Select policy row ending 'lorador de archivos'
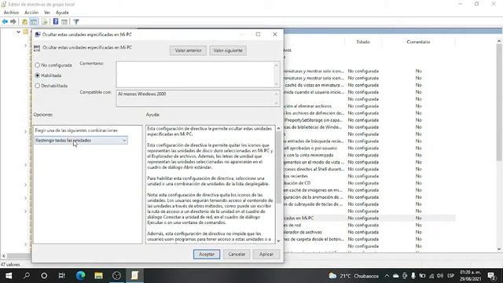This screenshot has height=283, width=503. tap(369, 233)
